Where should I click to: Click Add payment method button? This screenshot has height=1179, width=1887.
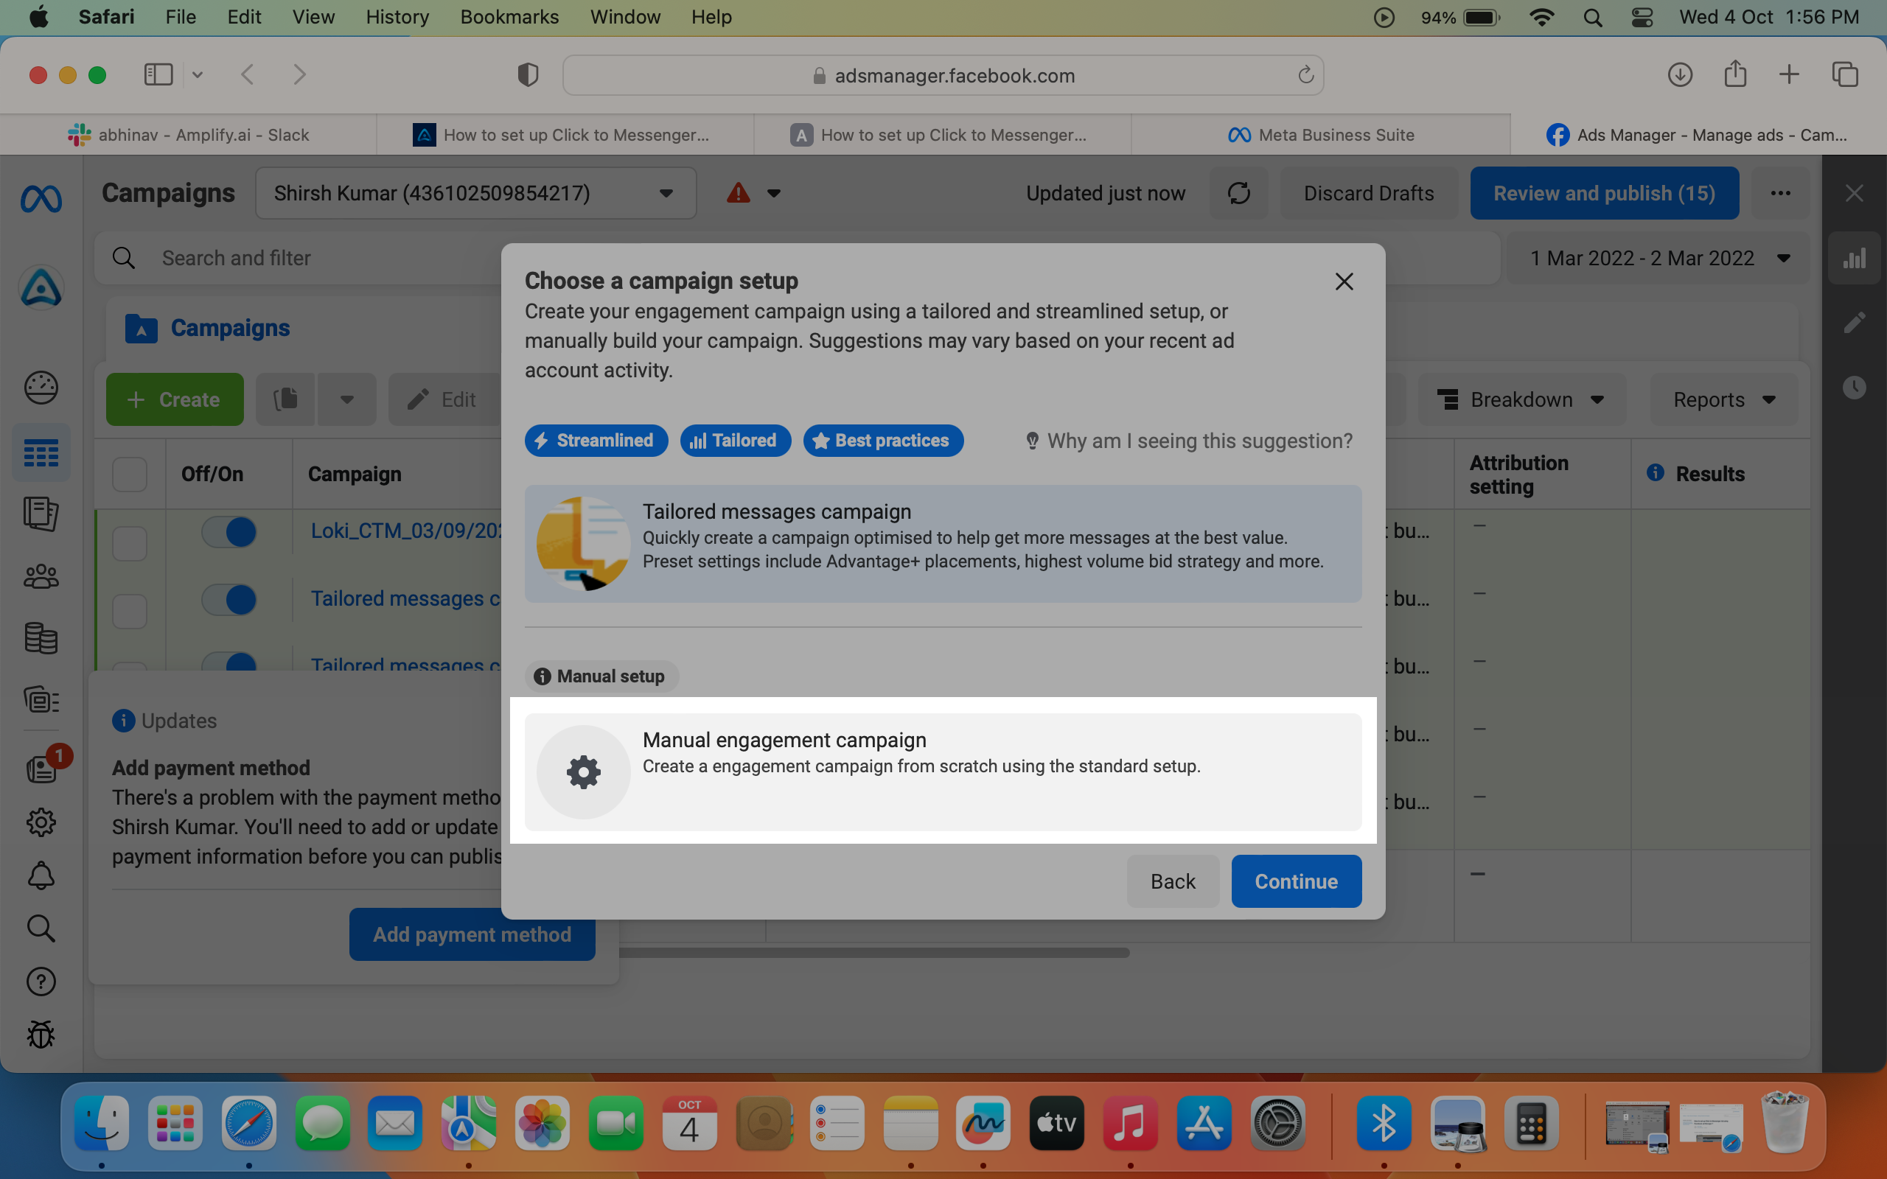(472, 934)
